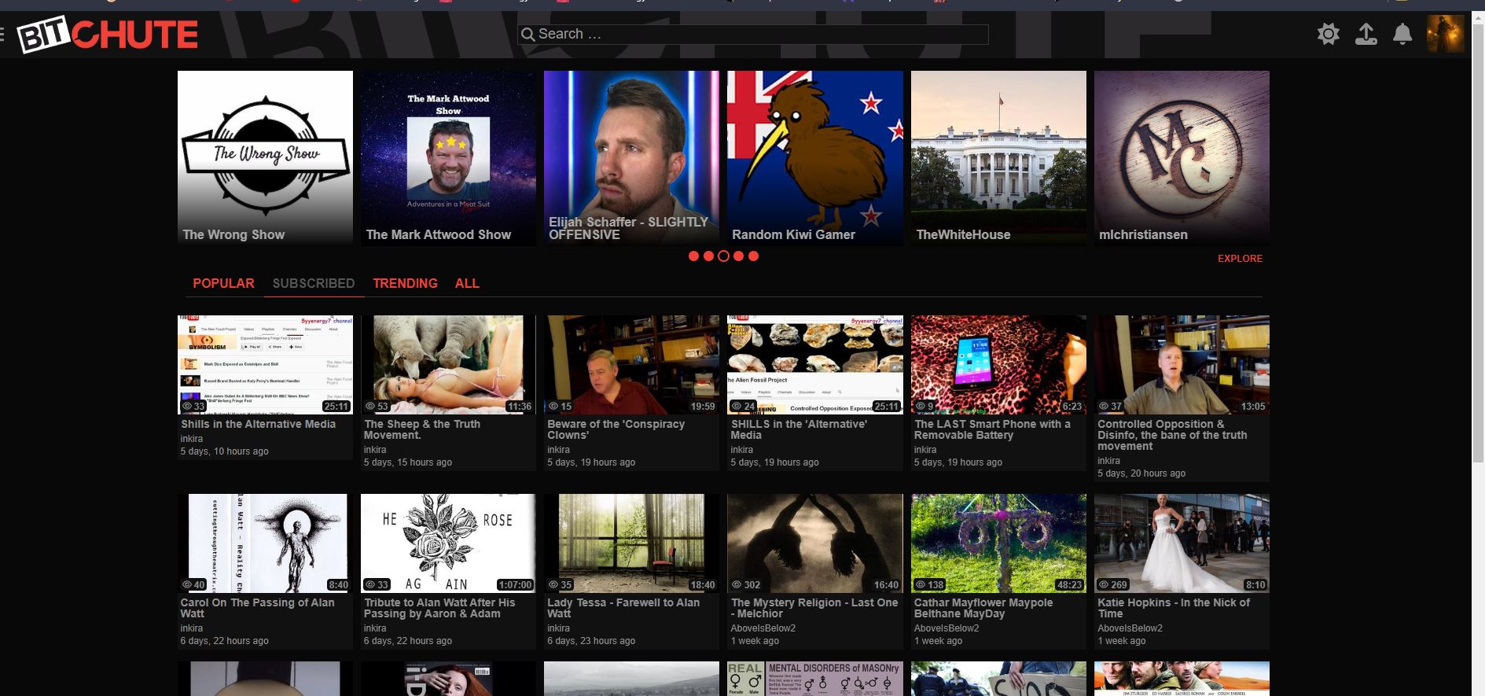Click the rose drawing video thumbnail
Image resolution: width=1485 pixels, height=696 pixels.
[448, 543]
